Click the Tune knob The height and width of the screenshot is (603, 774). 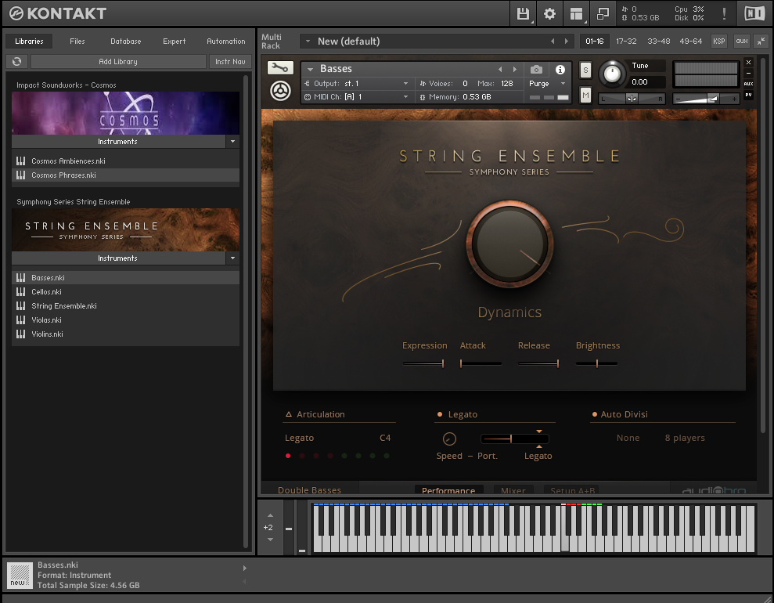tap(612, 74)
